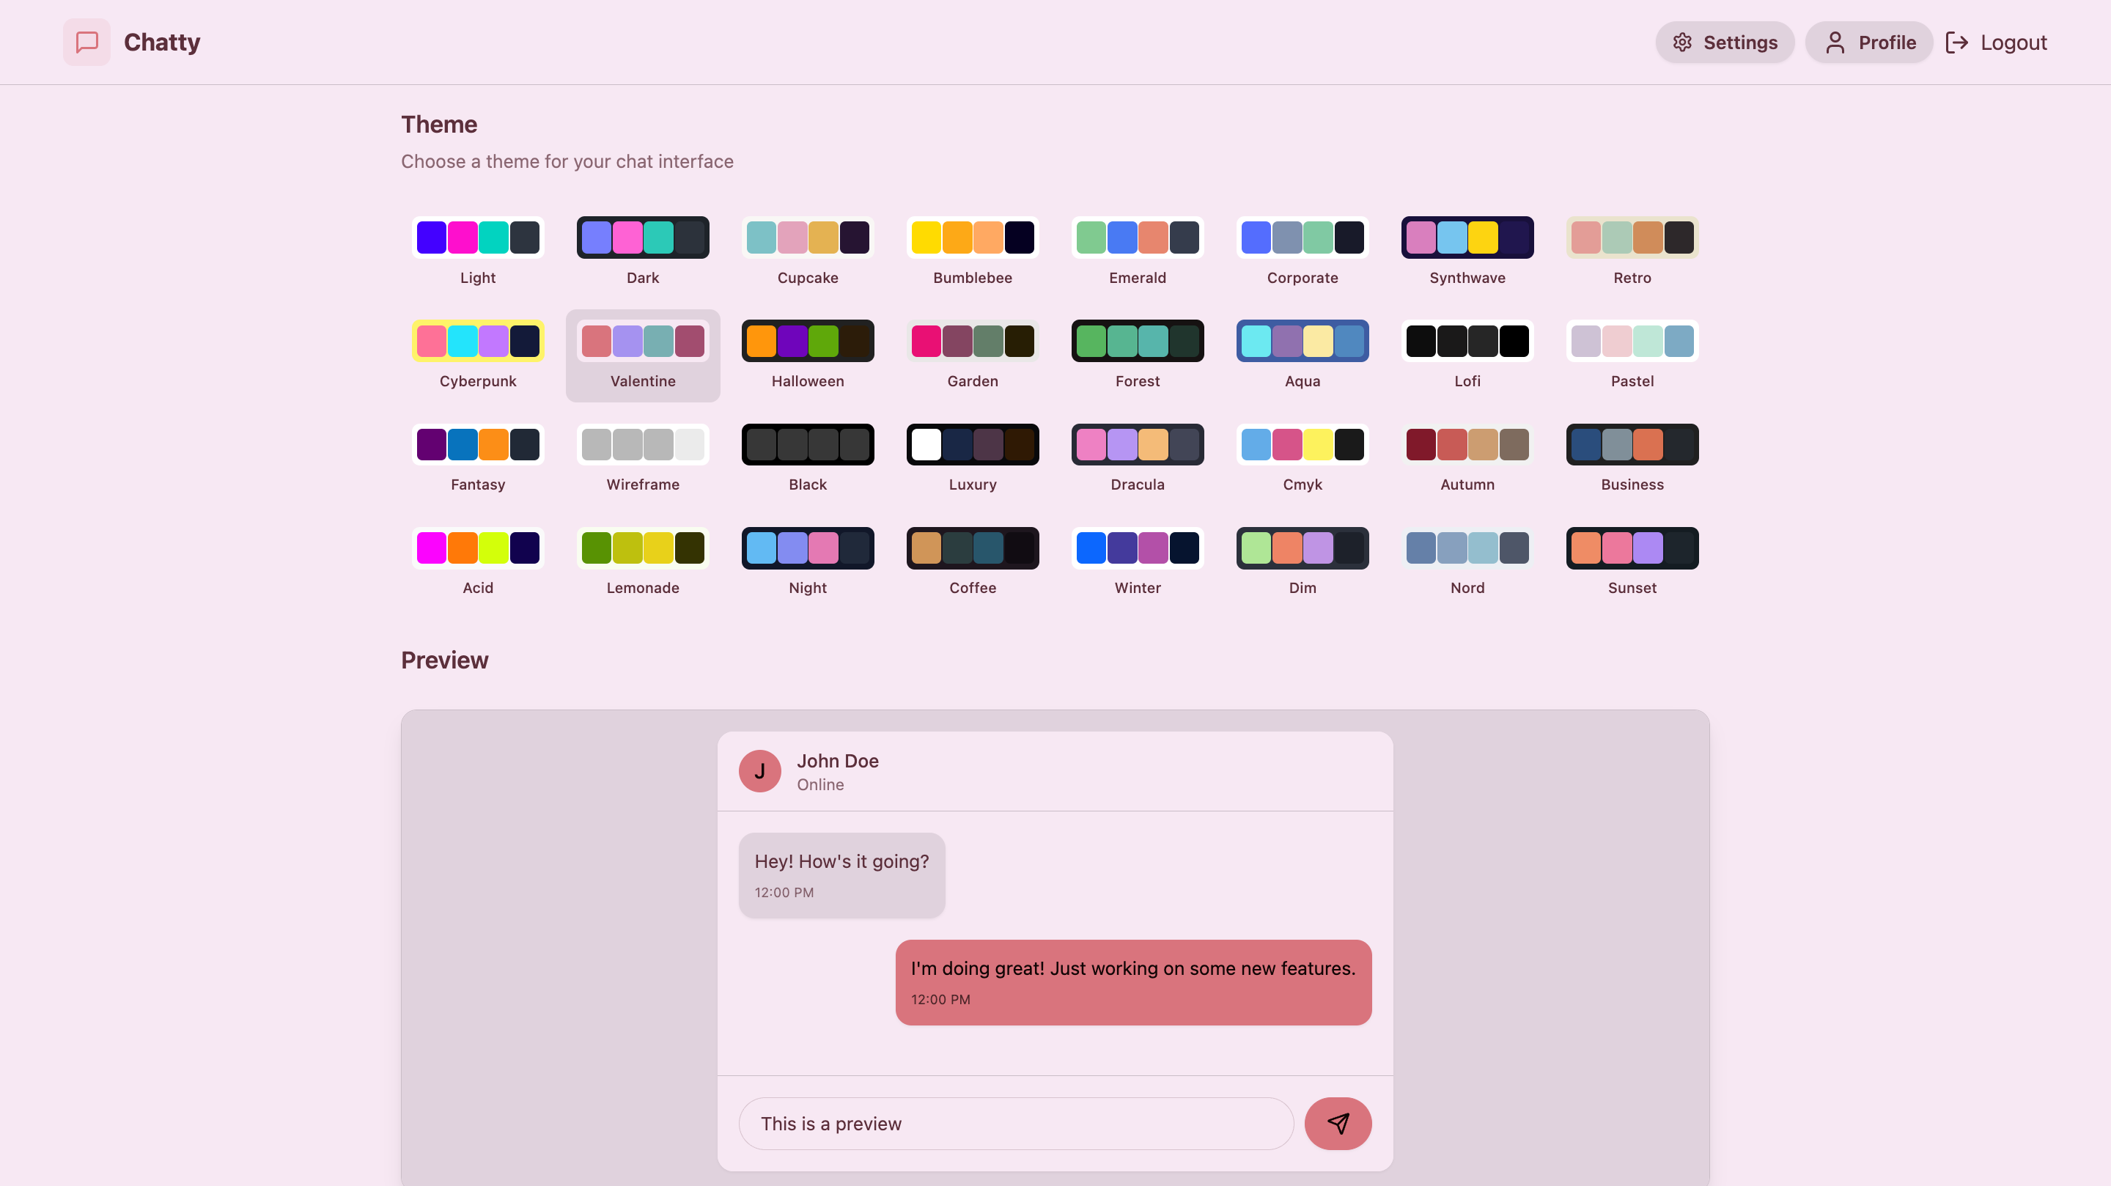The width and height of the screenshot is (2111, 1186).
Task: Choose the Cyberpunk theme
Action: click(478, 355)
